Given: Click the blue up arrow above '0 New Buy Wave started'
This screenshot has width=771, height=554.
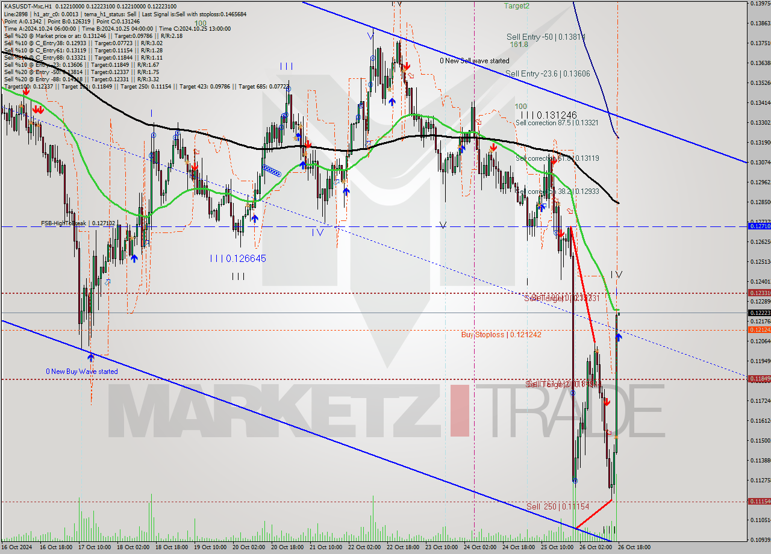Looking at the screenshot, I should [x=90, y=357].
